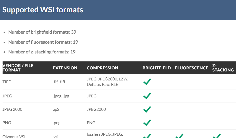Click the 'Number of z-stacking formats: 19' item
The width and height of the screenshot is (236, 138).
[x=42, y=52]
